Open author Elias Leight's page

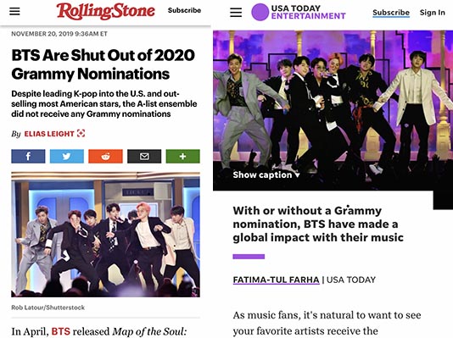[49, 134]
